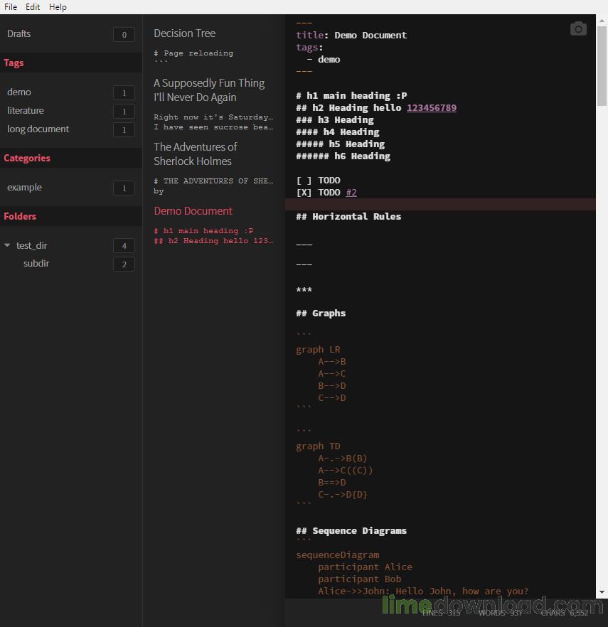Viewport: 608px width, 627px height.
Task: Filter notes by long document tag
Action: [x=38, y=129]
